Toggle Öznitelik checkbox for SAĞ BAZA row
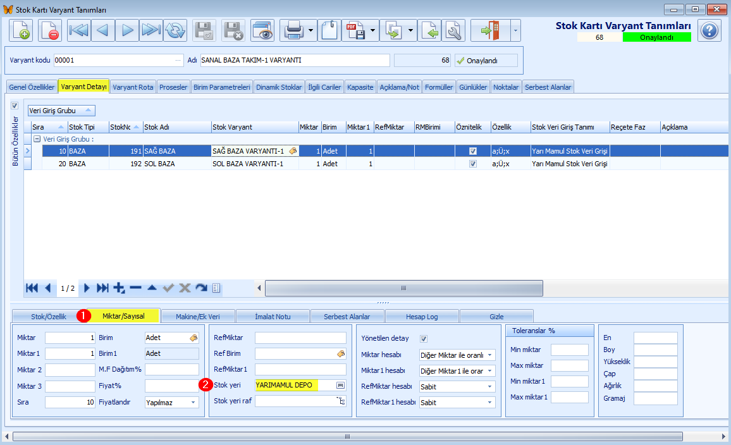Image resolution: width=731 pixels, height=445 pixels. (x=473, y=151)
